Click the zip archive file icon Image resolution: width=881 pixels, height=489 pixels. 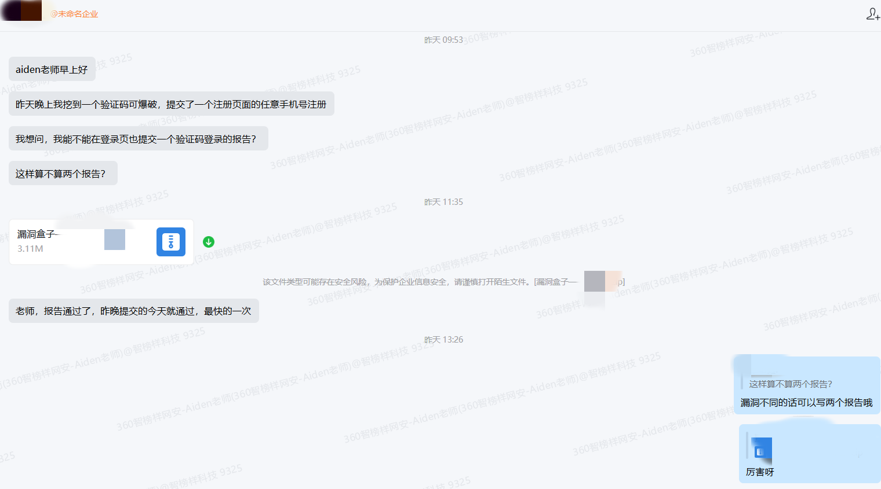171,242
